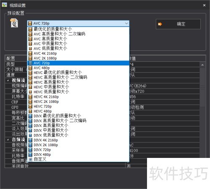Click the 自动x720 screen size value
210x189 pixels.
click(136, 91)
